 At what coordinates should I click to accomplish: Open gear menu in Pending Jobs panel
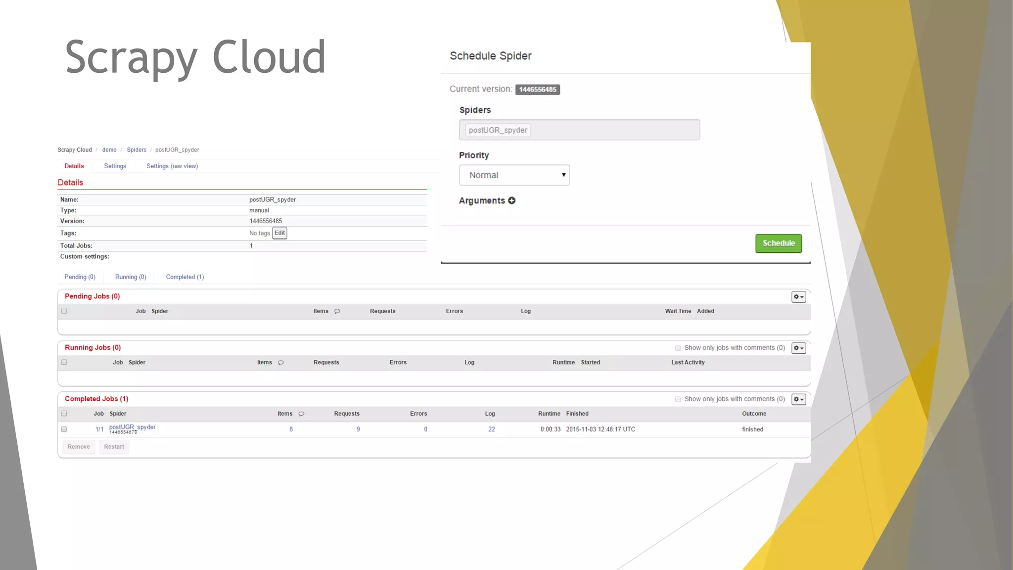pos(798,297)
